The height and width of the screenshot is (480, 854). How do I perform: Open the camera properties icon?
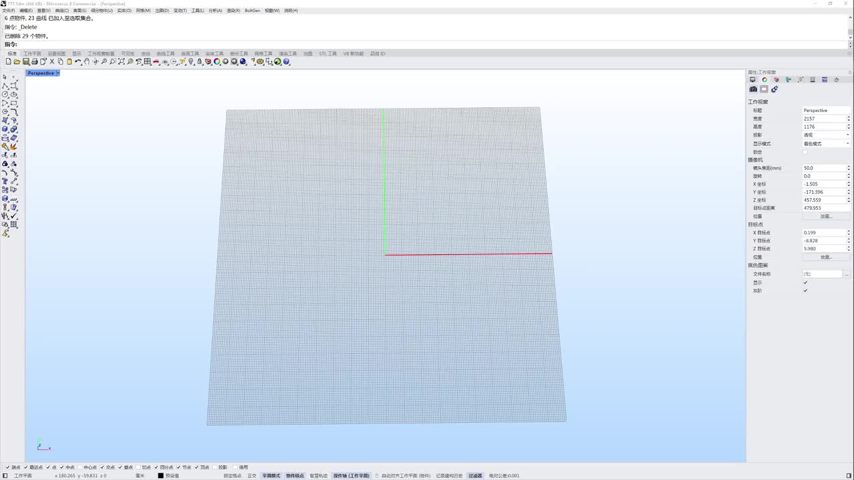coord(753,89)
